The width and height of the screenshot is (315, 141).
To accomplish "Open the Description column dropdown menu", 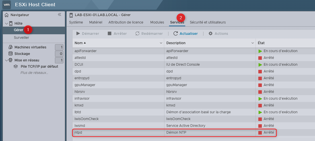I will (253, 43).
